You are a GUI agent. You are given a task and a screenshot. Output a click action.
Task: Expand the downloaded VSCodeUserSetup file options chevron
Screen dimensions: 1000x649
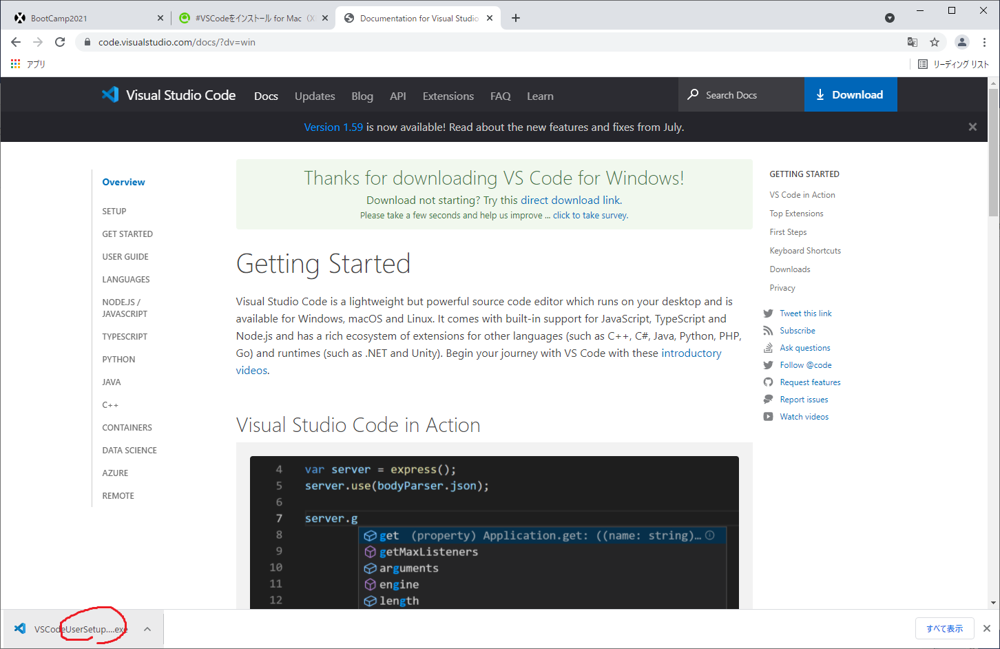tap(147, 628)
